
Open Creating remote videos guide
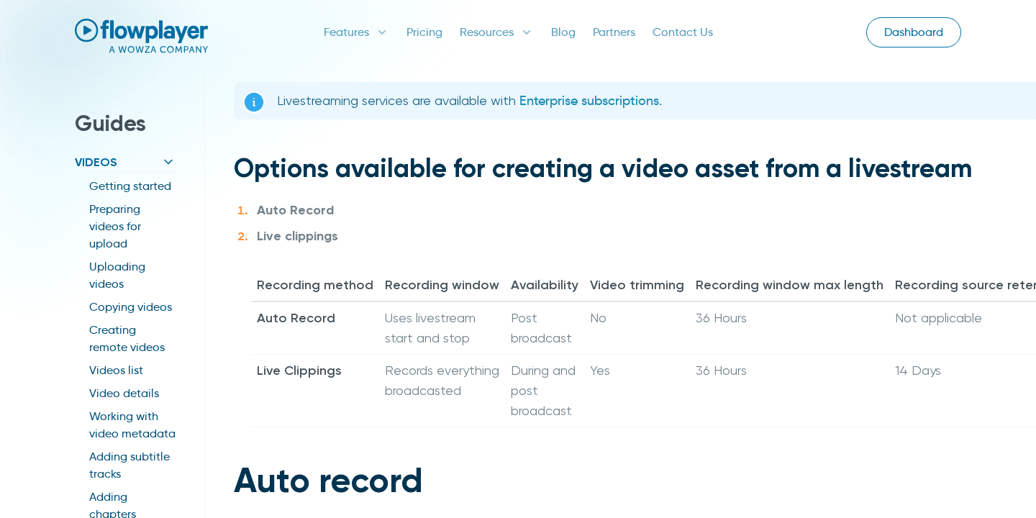click(x=127, y=339)
